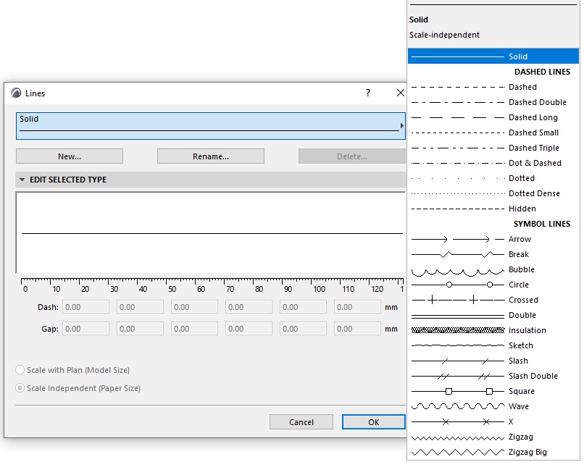Choose the Dotted line type
584x462 pixels.
[493, 178]
